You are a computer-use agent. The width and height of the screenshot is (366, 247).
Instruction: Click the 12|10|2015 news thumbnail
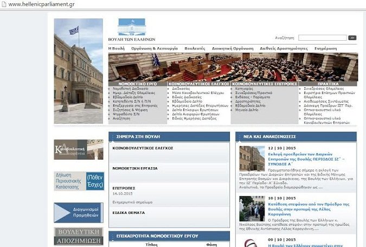[252, 159]
